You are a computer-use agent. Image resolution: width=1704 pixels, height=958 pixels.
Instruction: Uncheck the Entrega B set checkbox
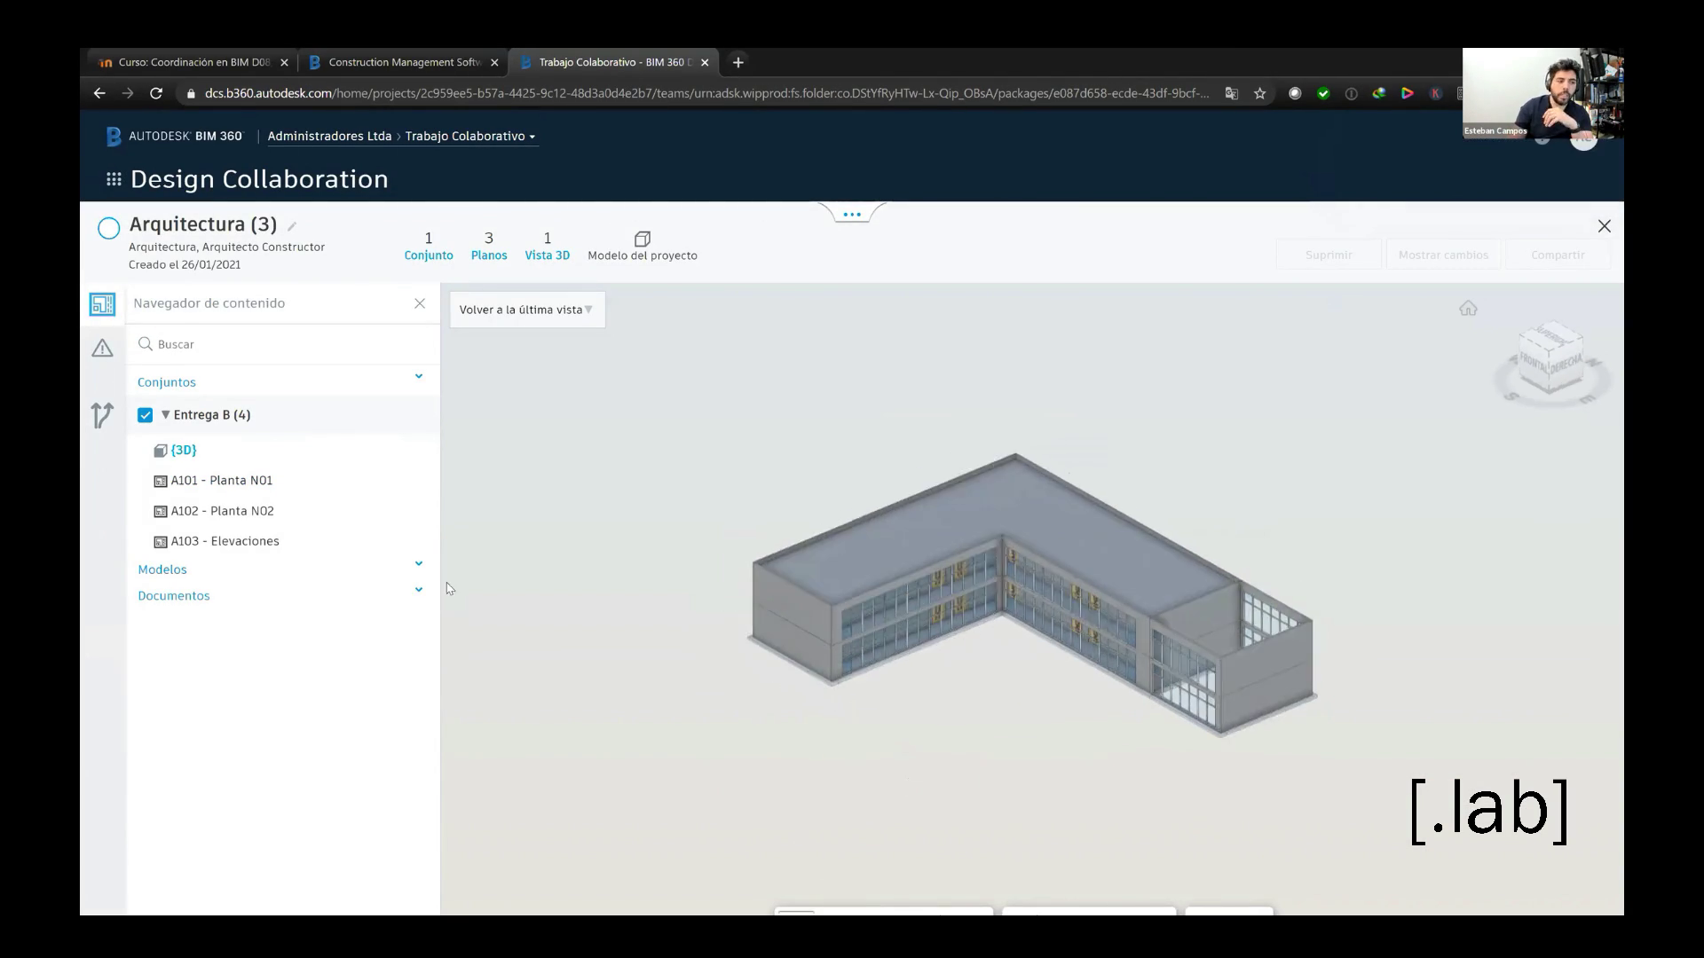[146, 415]
